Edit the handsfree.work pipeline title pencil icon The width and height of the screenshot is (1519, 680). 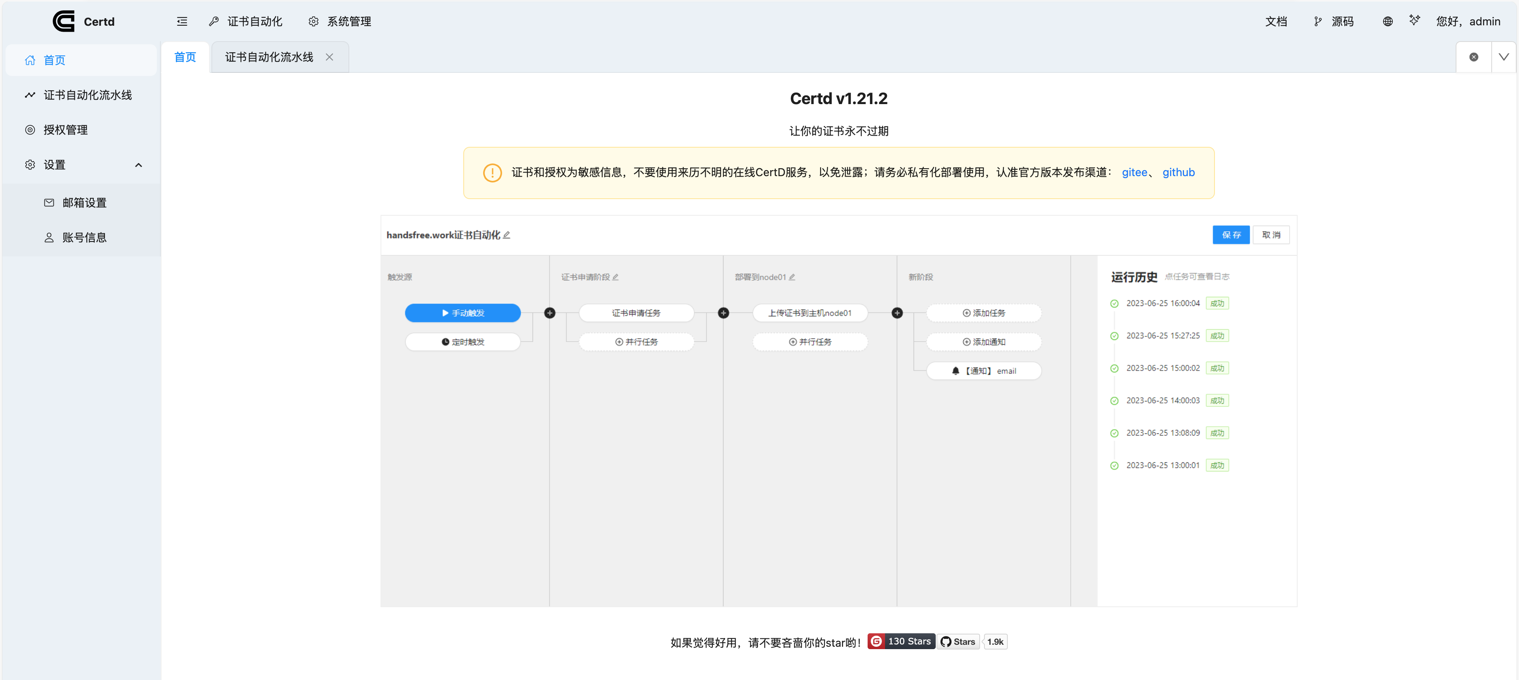click(x=506, y=235)
